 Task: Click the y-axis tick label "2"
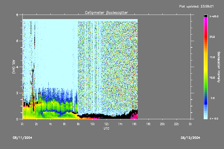pyautogui.click(x=17, y=93)
